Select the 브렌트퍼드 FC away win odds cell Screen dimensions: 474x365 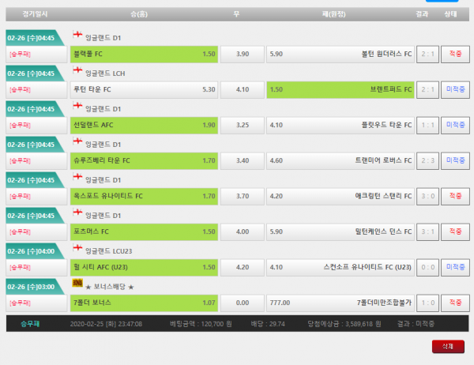coord(340,89)
